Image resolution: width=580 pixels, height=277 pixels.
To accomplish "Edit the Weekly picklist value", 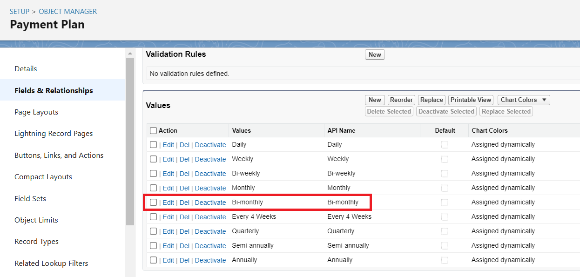I will (168, 159).
